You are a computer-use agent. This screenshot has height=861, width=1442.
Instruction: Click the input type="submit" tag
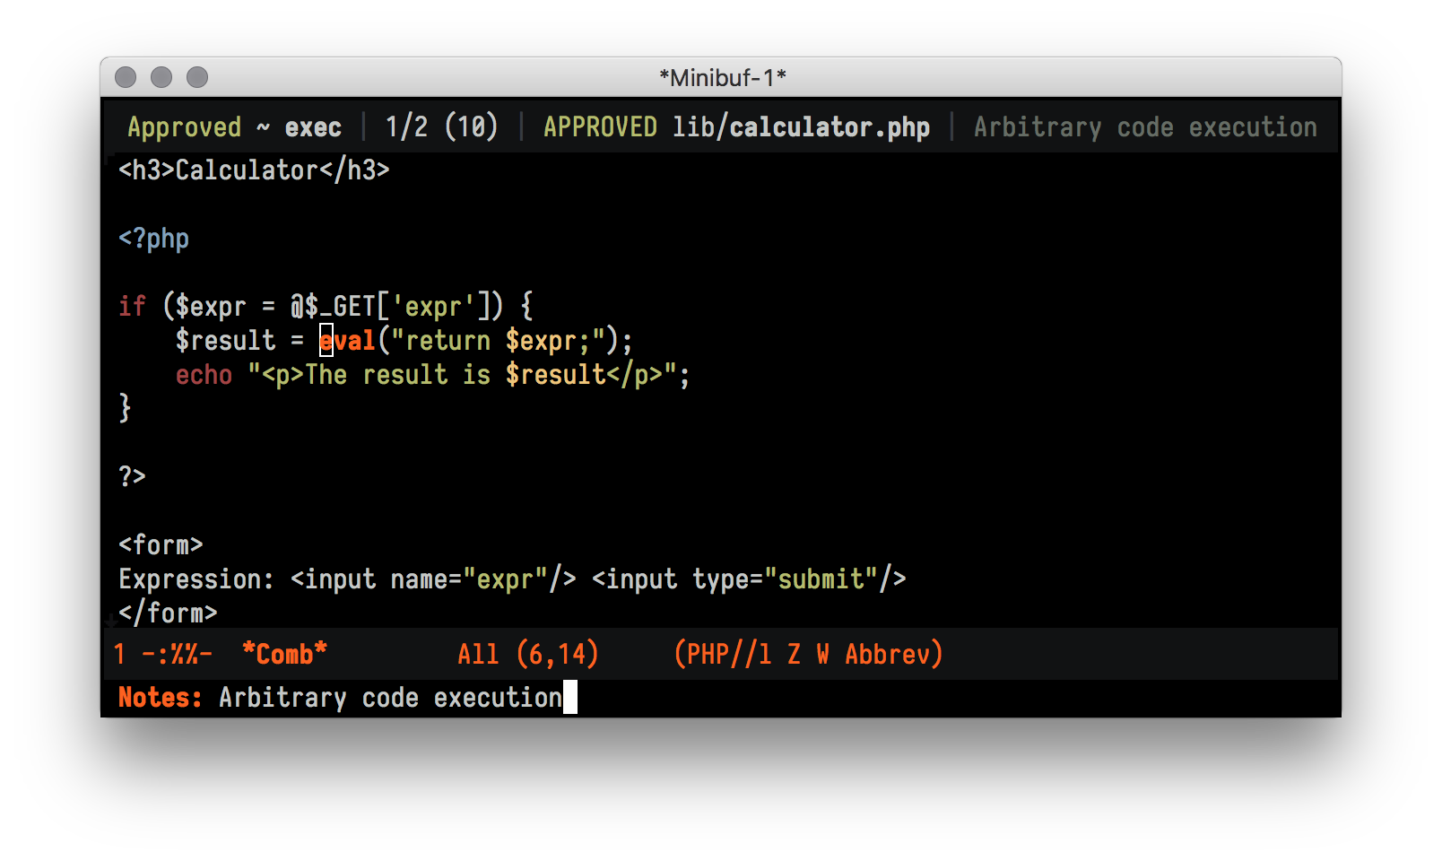coord(749,579)
